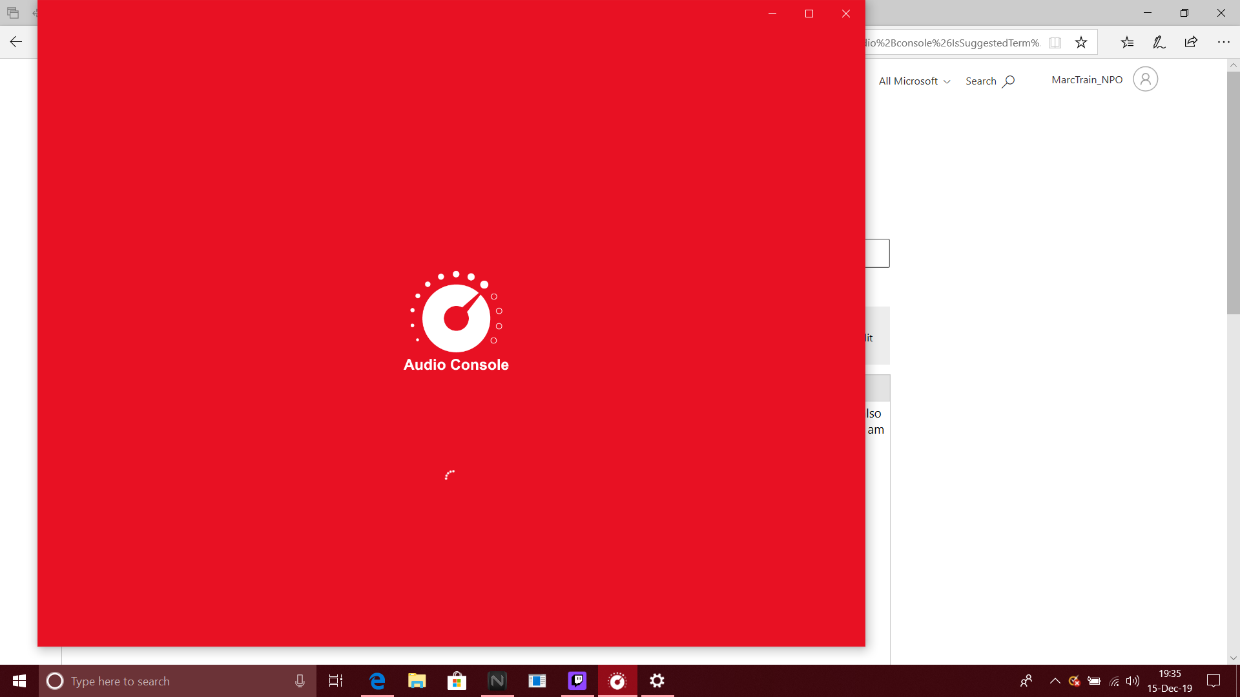Activate Cortana voice search microphone

299,681
